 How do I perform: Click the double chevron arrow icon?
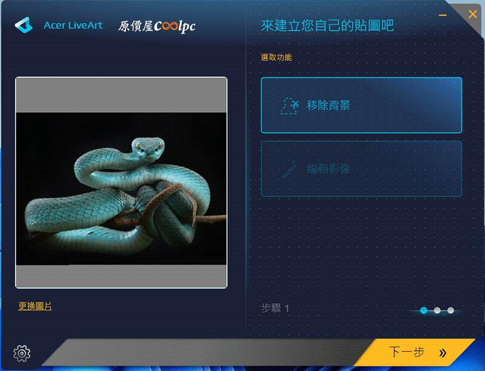coord(443,353)
